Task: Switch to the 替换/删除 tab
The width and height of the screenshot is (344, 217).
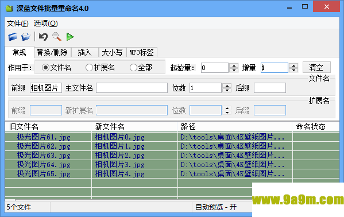Action: (x=52, y=52)
